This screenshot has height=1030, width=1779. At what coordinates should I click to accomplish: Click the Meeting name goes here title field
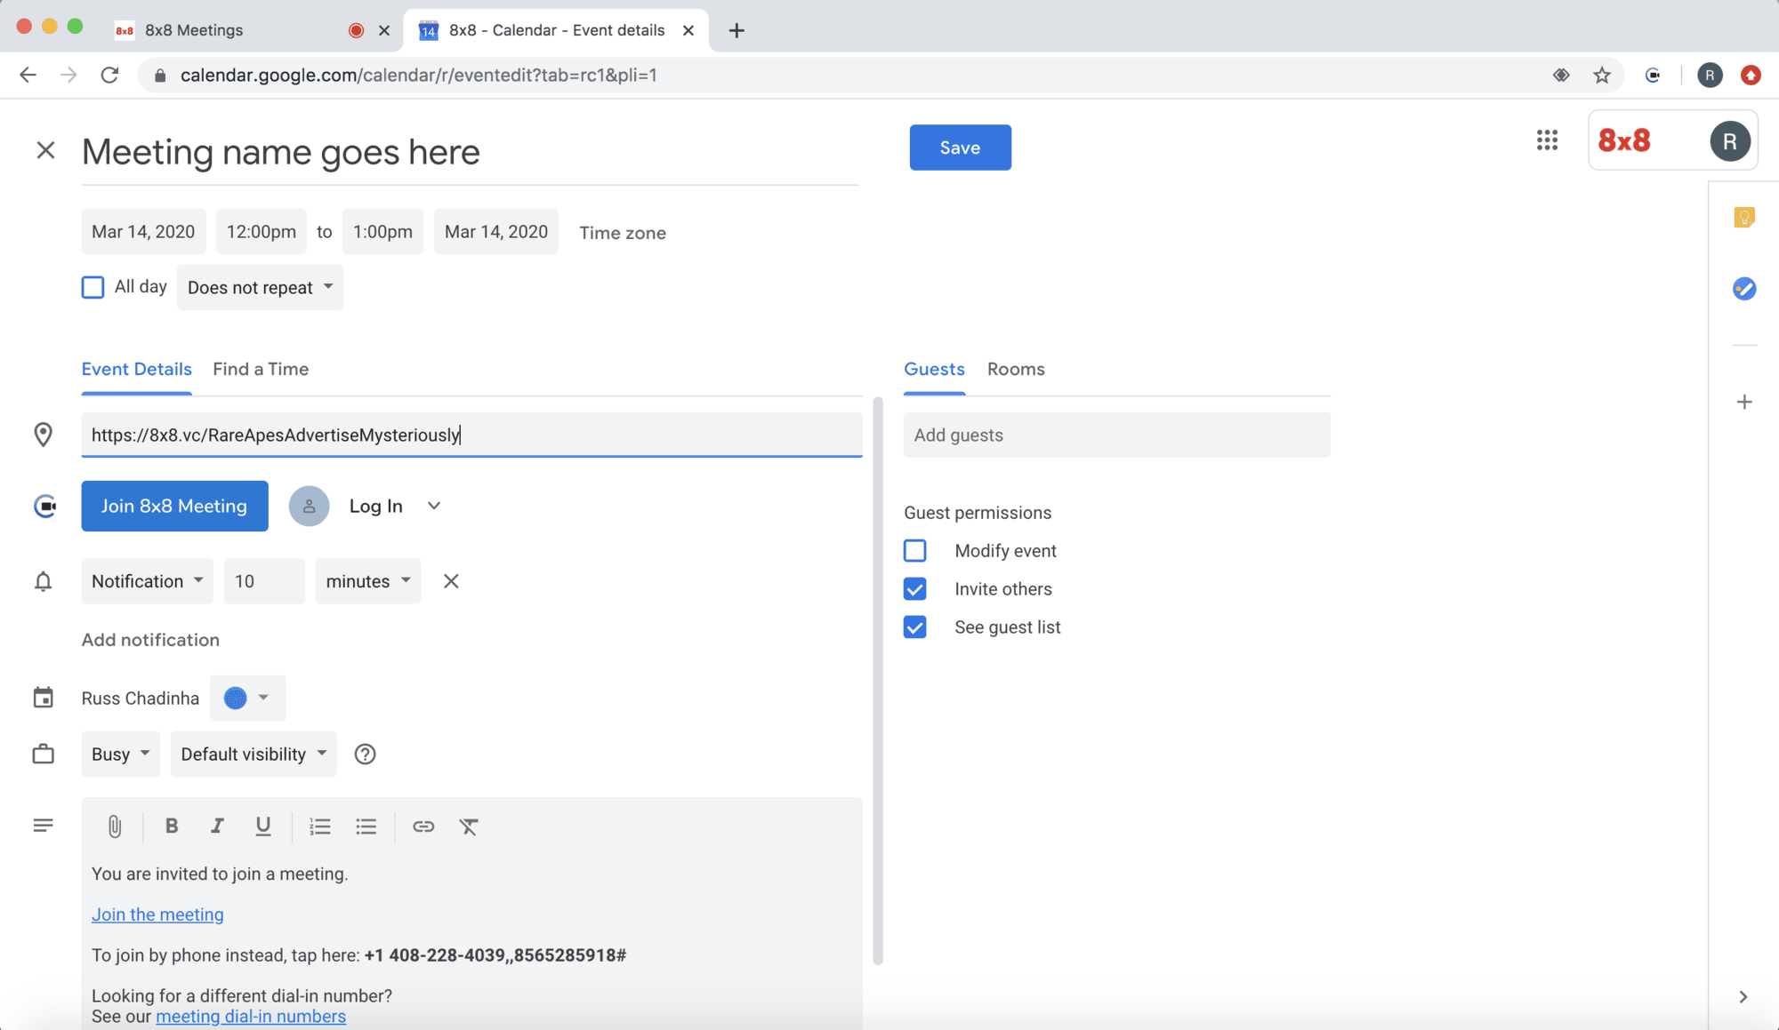click(470, 152)
